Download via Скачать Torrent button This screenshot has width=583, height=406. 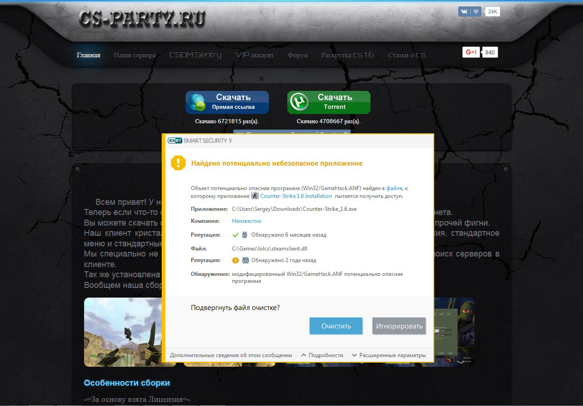click(329, 102)
